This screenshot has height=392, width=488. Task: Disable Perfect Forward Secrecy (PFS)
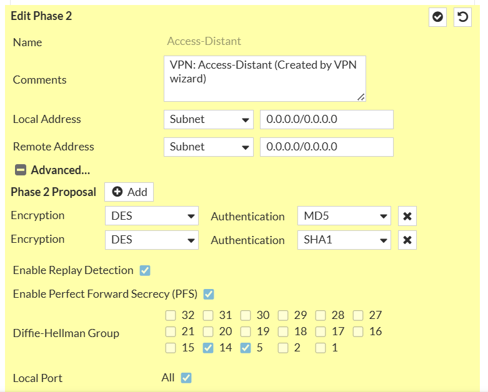209,293
